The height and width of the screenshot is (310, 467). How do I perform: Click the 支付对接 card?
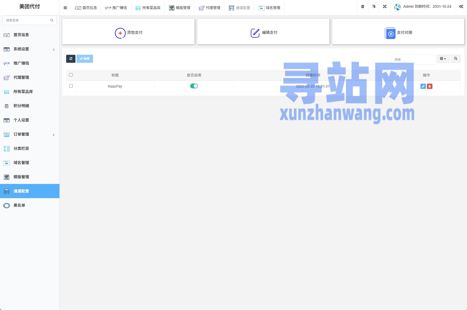pyautogui.click(x=398, y=32)
